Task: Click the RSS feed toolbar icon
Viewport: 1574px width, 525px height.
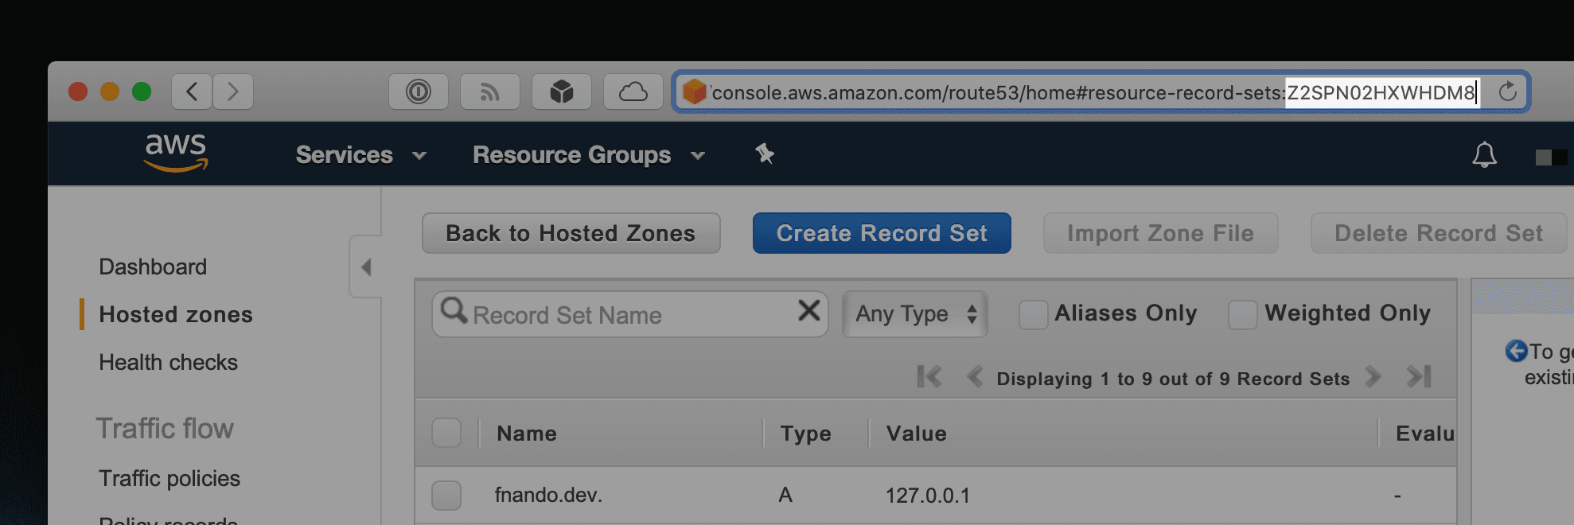Action: click(490, 91)
